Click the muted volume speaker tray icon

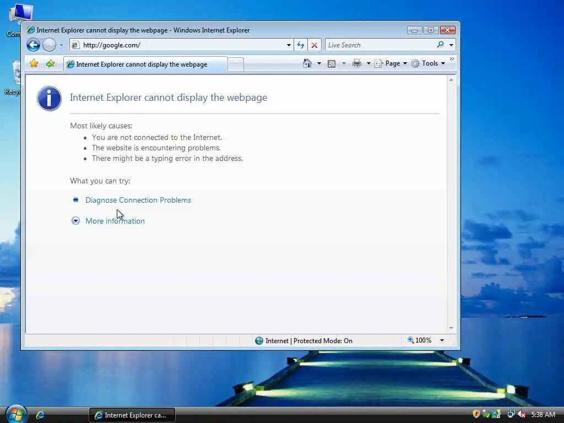[522, 414]
